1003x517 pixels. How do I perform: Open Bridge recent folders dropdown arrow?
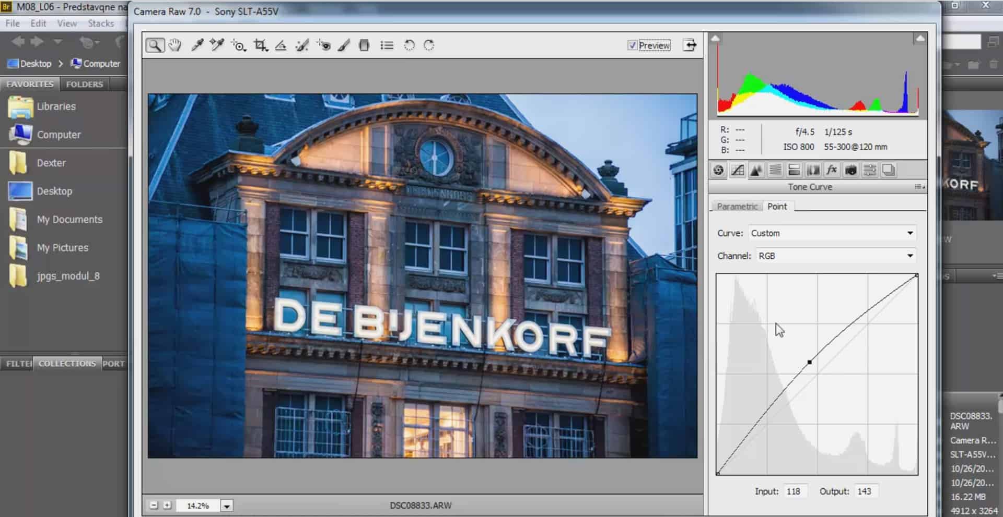[x=57, y=42]
